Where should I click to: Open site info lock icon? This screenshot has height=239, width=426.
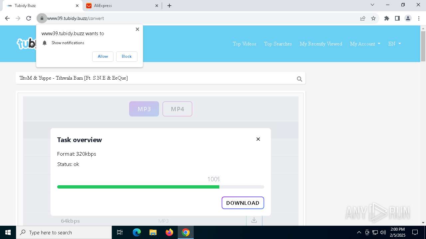(42, 18)
